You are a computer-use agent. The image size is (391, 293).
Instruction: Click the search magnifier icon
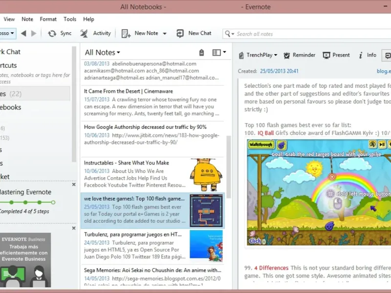(x=227, y=34)
